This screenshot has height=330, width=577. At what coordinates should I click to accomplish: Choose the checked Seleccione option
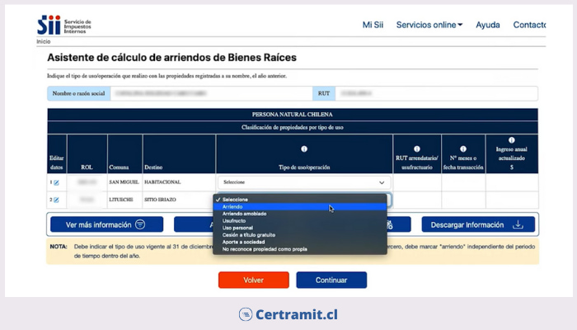click(x=299, y=200)
